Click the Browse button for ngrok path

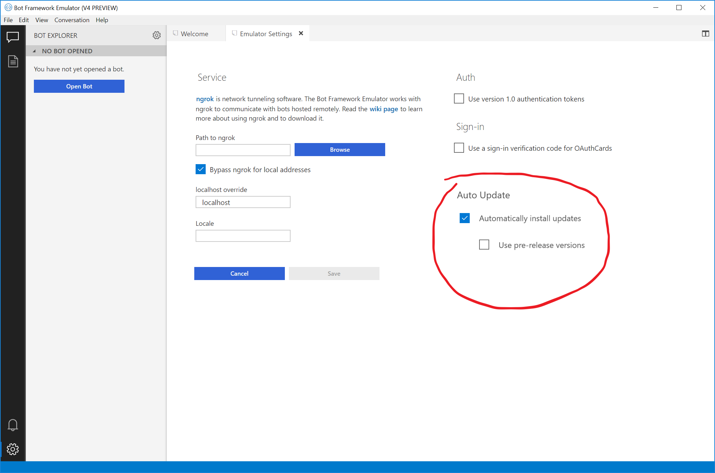point(339,149)
